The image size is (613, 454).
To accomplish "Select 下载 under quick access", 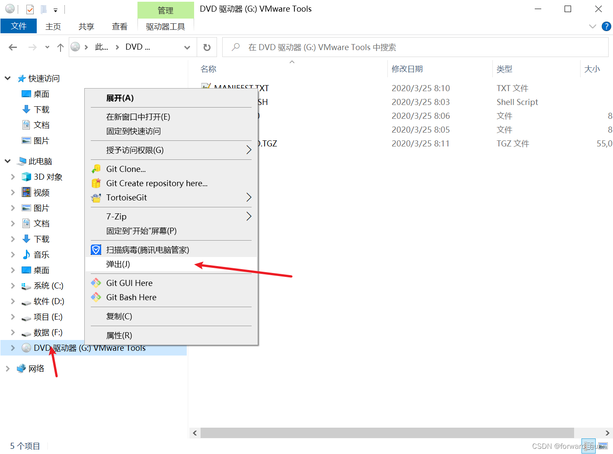I will pyautogui.click(x=42, y=109).
